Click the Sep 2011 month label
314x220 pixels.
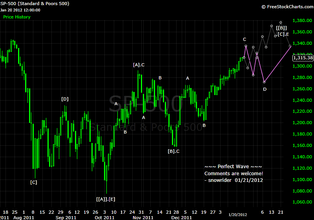pyautogui.click(x=66, y=218)
